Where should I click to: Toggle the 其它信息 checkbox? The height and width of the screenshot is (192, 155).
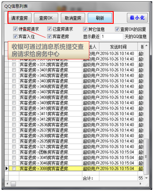tap(85, 29)
